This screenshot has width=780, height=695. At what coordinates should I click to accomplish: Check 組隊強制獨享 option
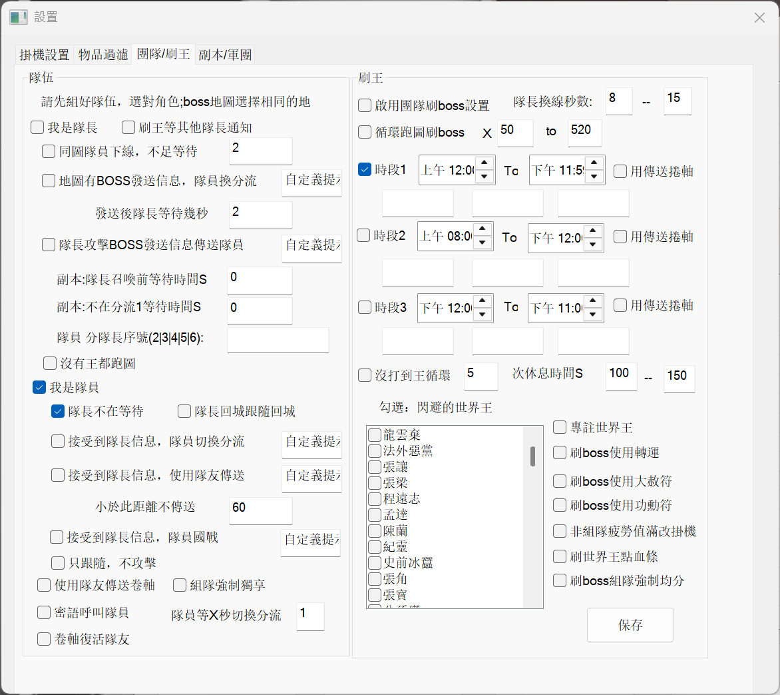tap(180, 585)
